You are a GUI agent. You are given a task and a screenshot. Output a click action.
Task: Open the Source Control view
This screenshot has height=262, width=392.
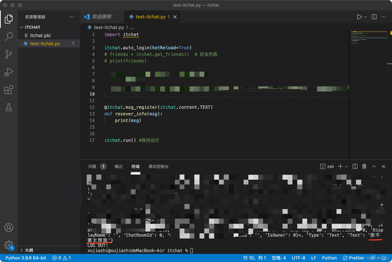[x=9, y=54]
